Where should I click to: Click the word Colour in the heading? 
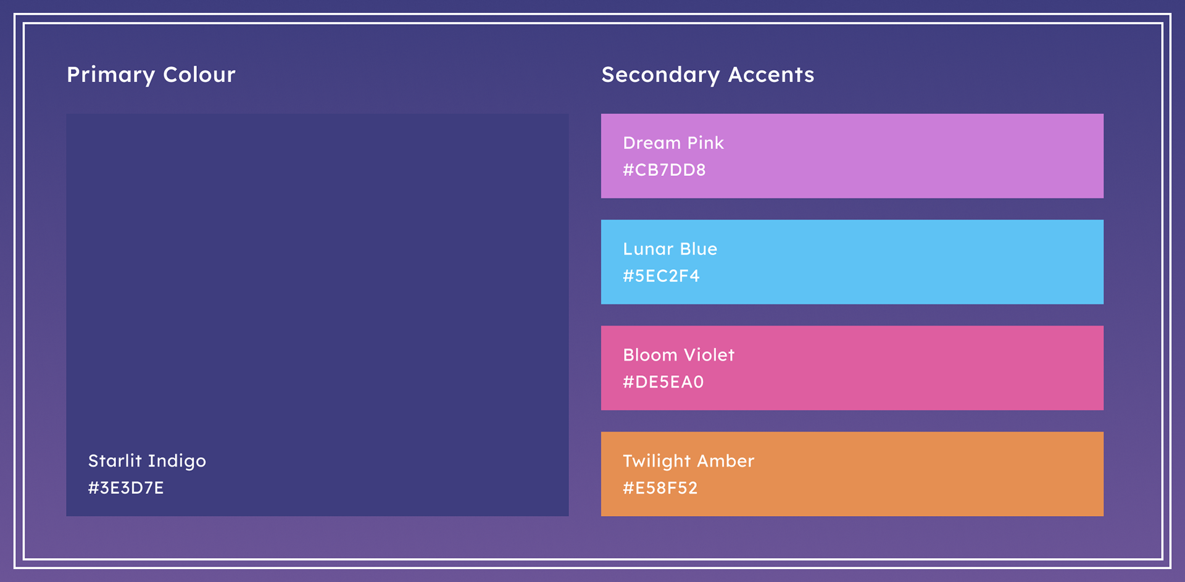[x=199, y=75]
